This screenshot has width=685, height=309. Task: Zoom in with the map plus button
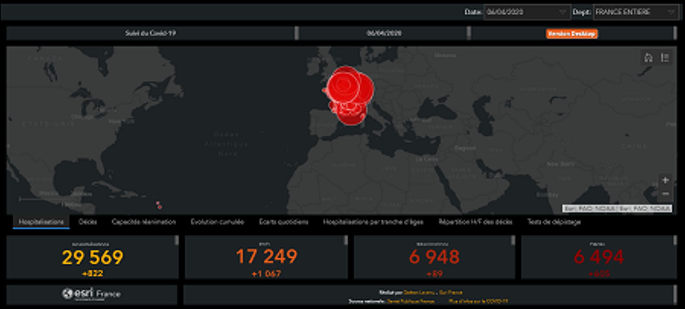[x=665, y=180]
